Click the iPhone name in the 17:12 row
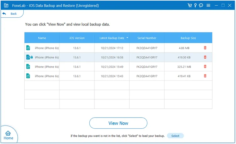Image resolution: width=236 pixels, height=144 pixels. click(47, 48)
